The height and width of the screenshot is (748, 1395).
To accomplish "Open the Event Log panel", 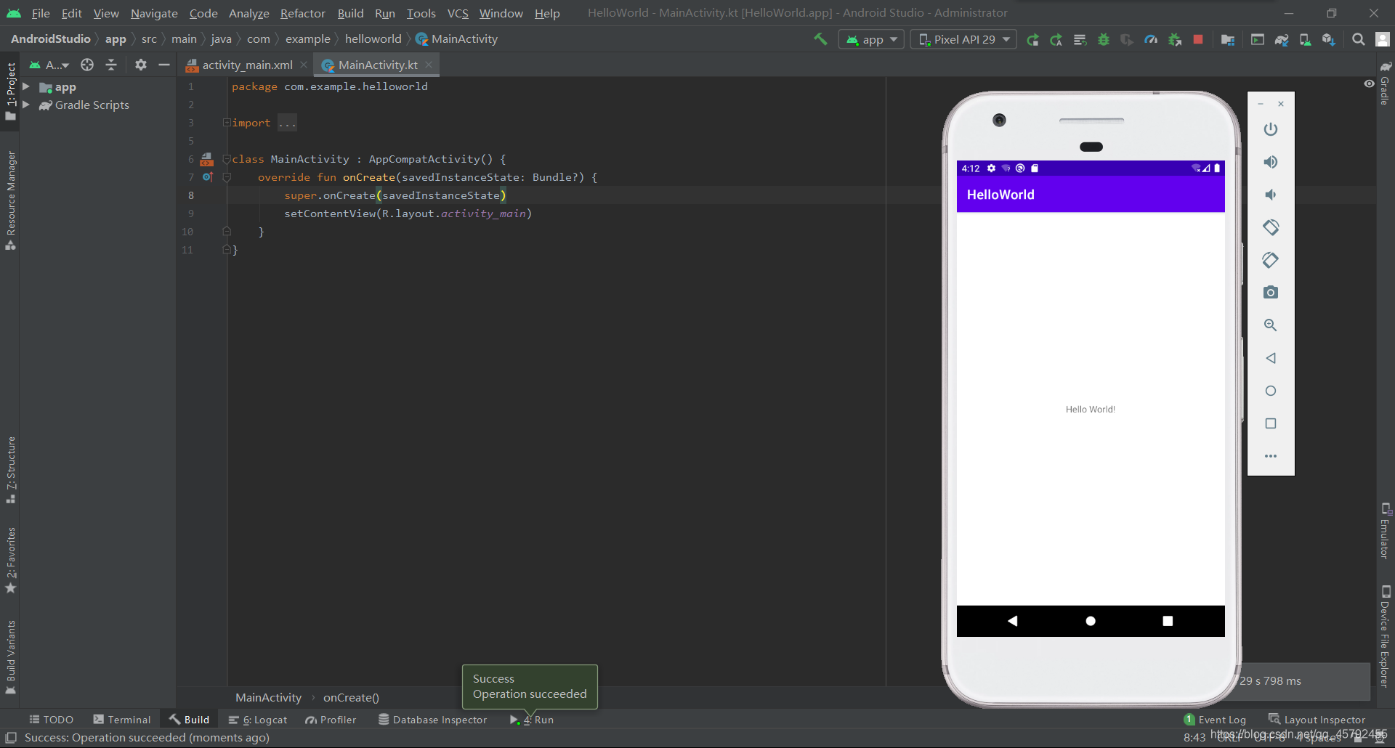I will (1215, 720).
